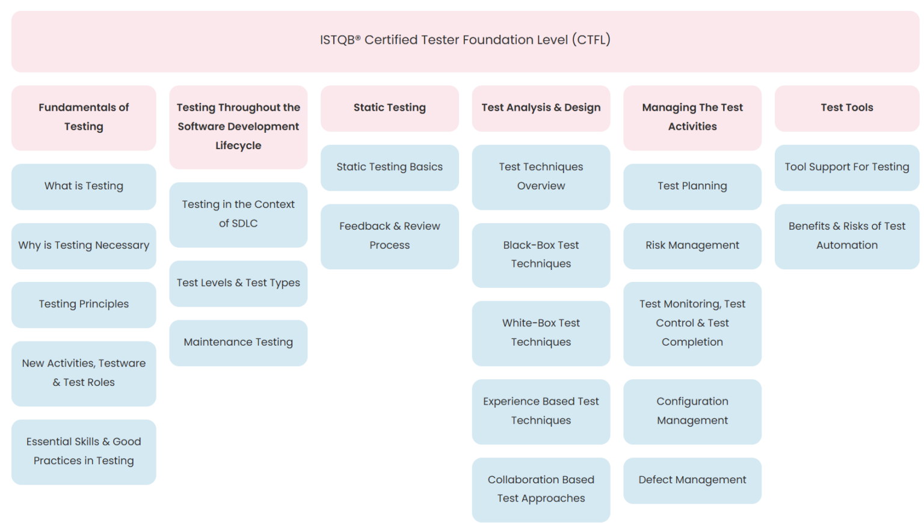This screenshot has width=924, height=523.
Task: Open the Maintenance Testing topic
Action: (x=238, y=343)
